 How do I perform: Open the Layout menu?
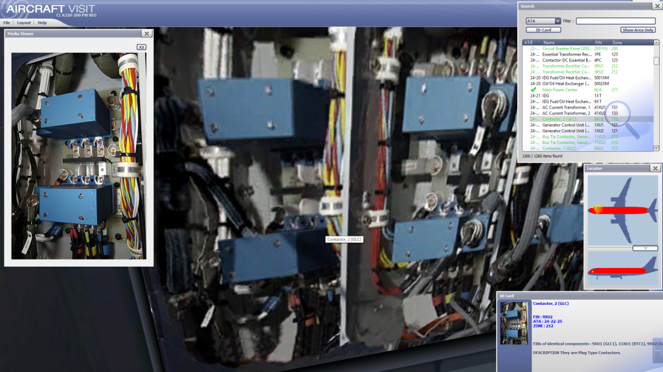click(24, 23)
